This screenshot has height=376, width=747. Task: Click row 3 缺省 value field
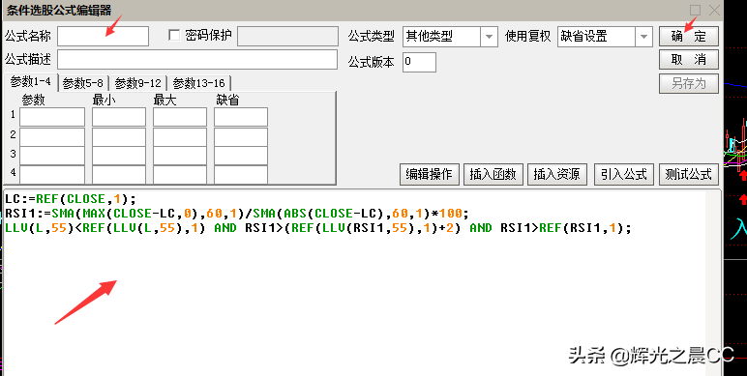tap(241, 156)
